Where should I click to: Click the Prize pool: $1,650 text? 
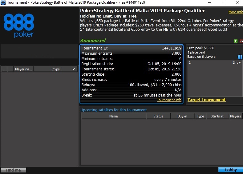coord(201,48)
